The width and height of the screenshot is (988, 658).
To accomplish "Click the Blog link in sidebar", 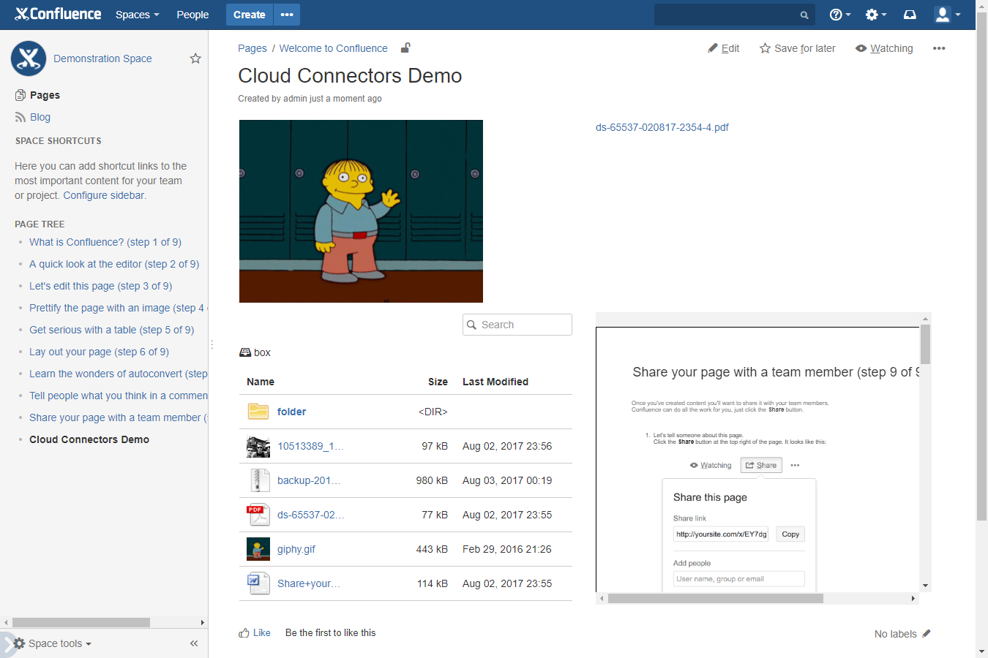I will click(40, 117).
